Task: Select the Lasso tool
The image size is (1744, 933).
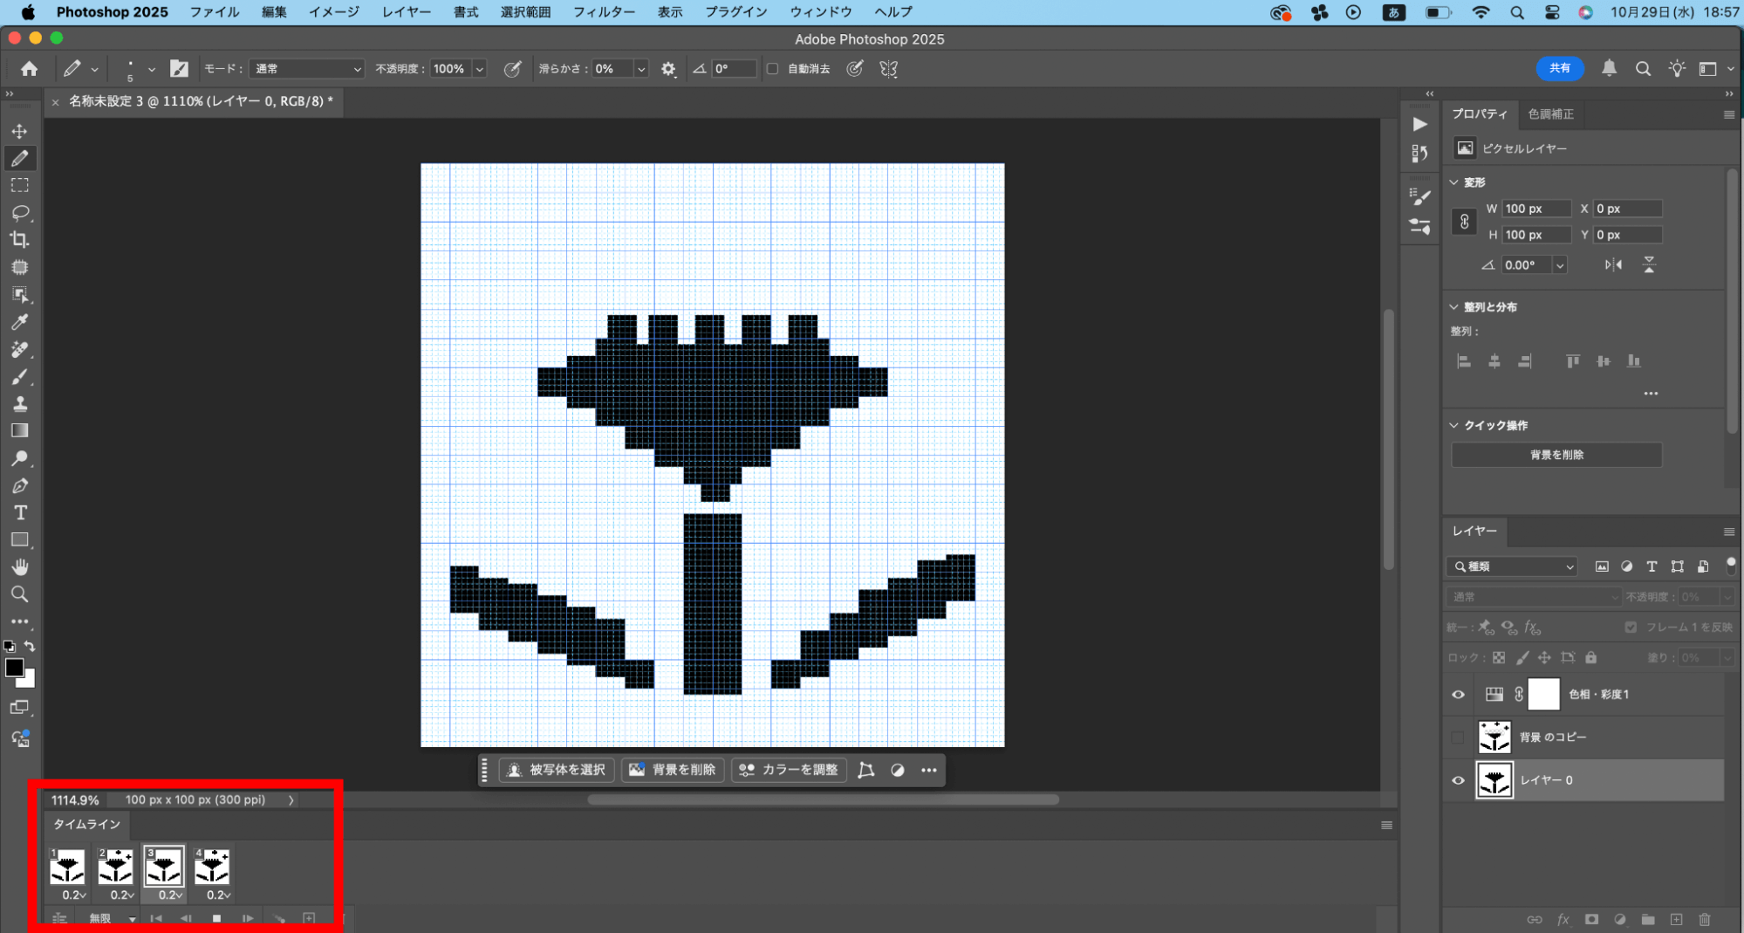Action: click(19, 212)
